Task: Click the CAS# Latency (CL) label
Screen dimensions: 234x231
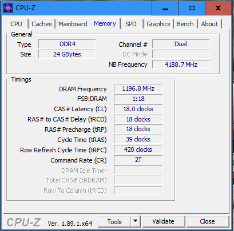Action: 80,109
